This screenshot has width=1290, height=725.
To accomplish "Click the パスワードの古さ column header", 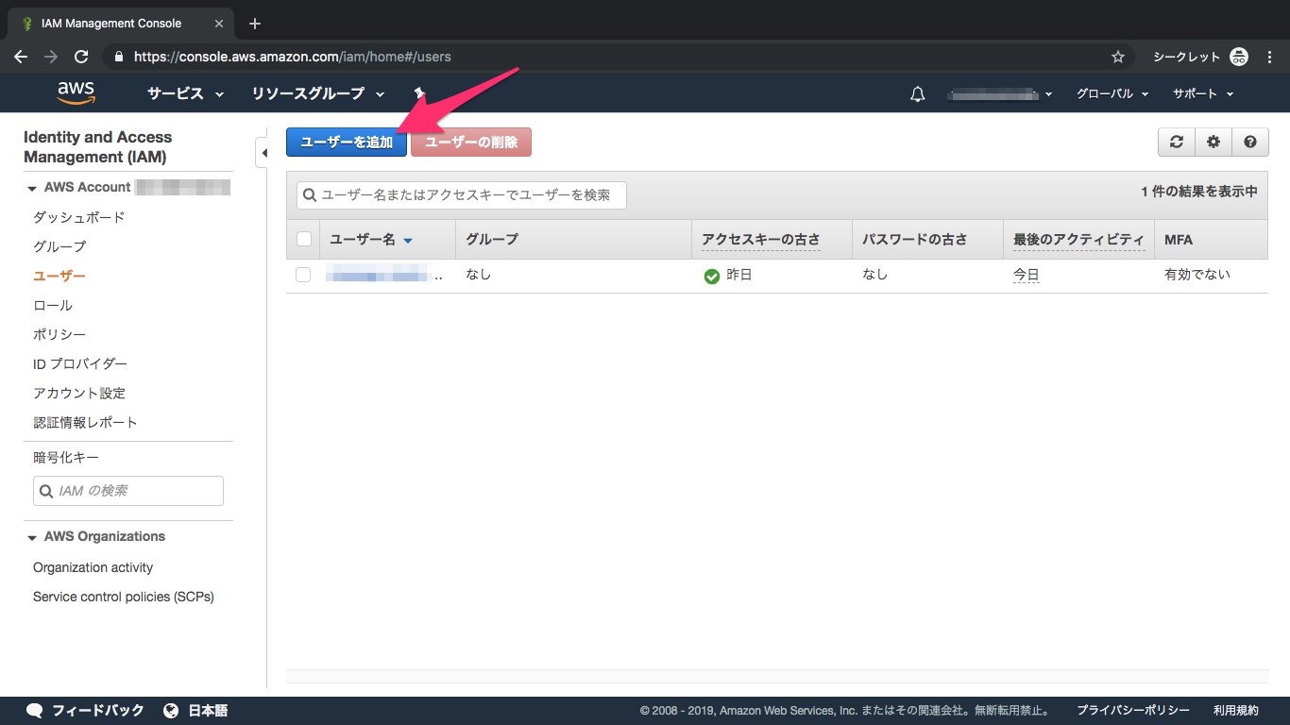I will coord(915,240).
